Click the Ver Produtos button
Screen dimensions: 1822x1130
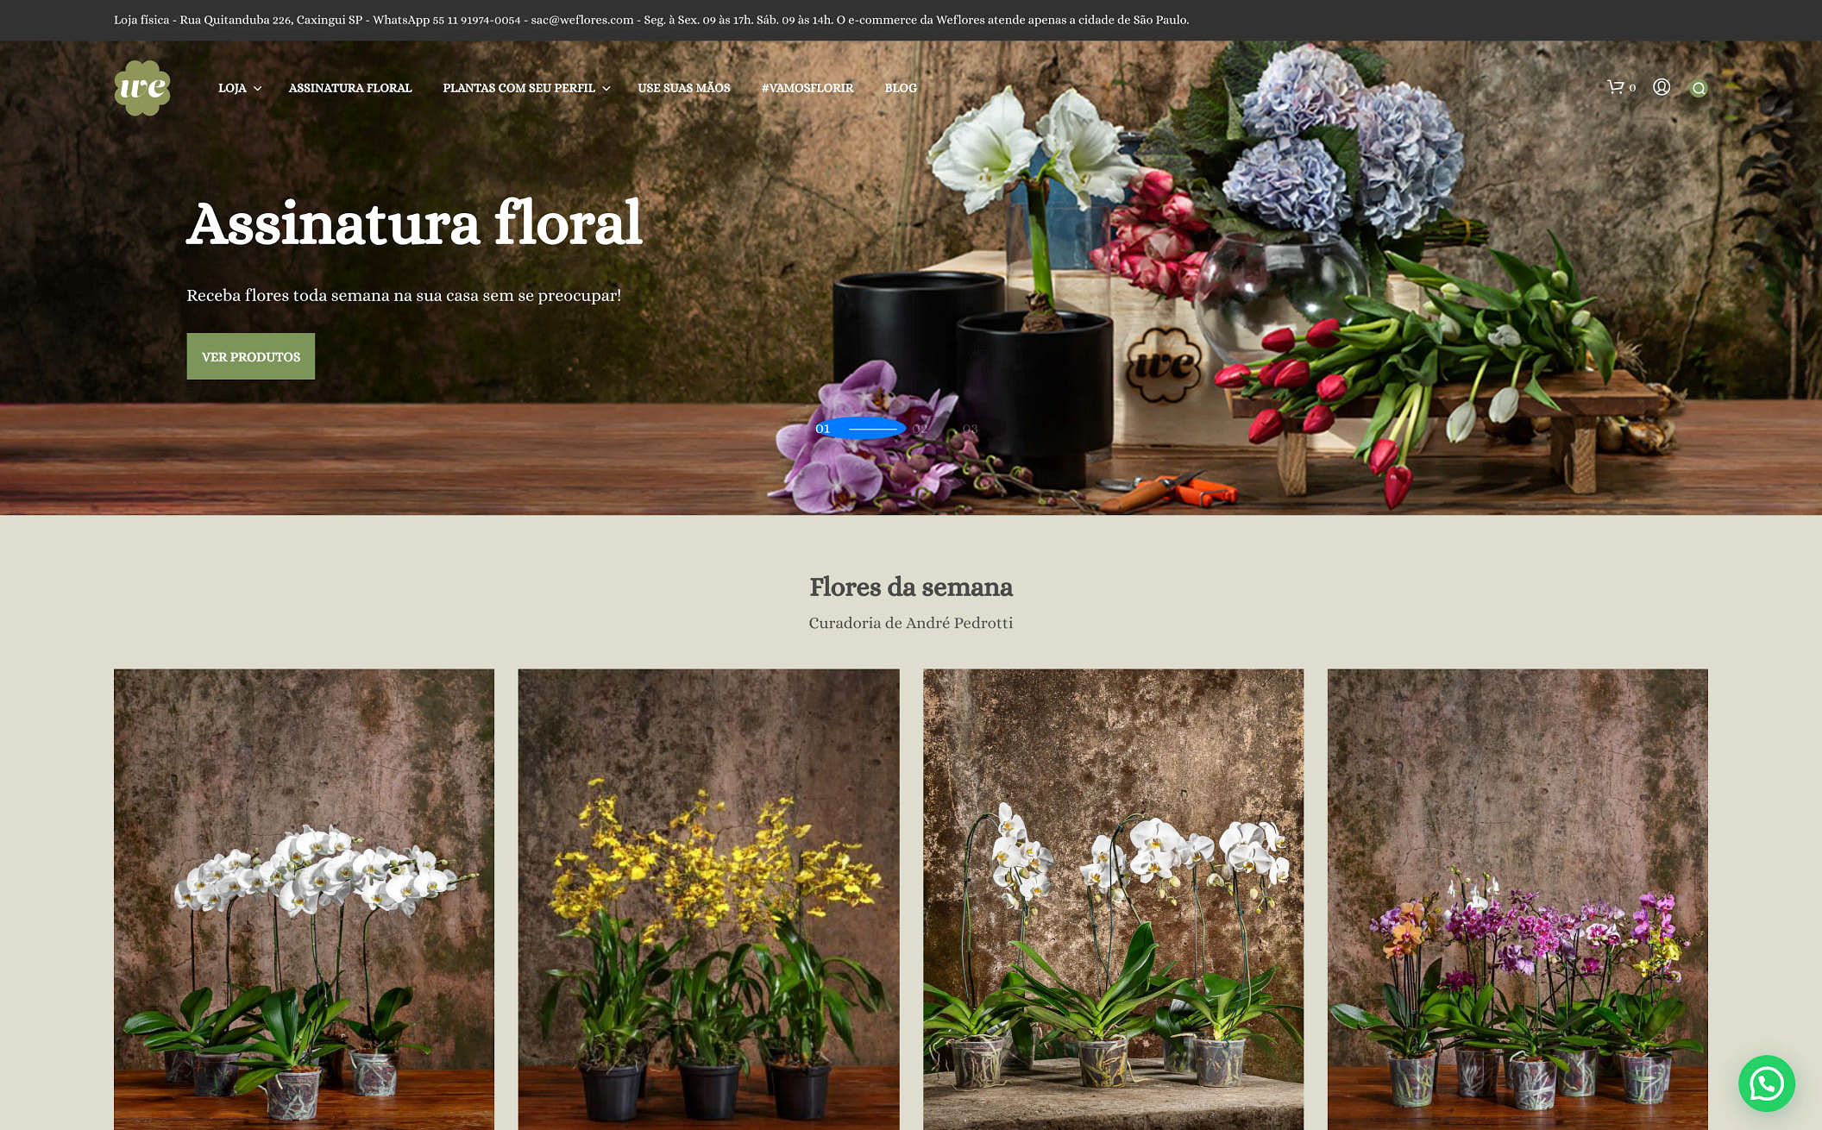(x=250, y=356)
